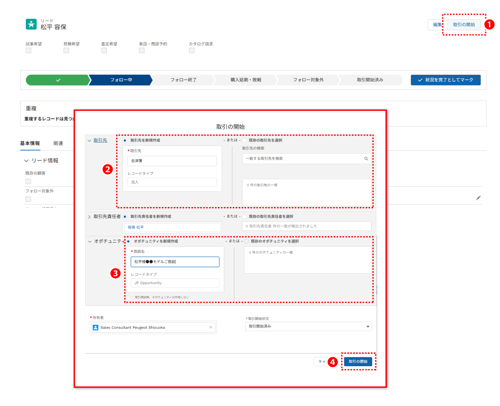Select 既存のオポチュニティを選択 radio button
500x406 pixels.
tap(246, 241)
